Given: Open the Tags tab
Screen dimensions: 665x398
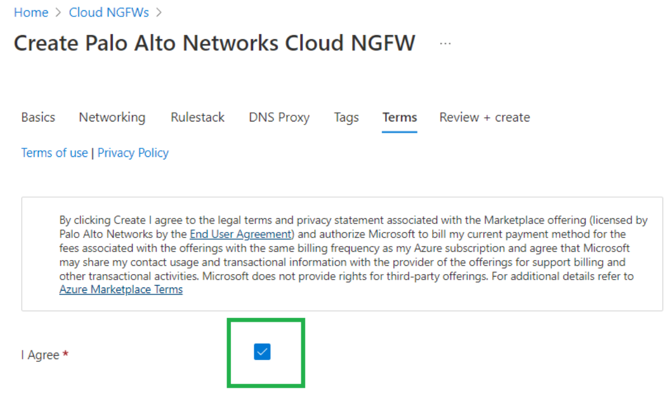Looking at the screenshot, I should tap(346, 117).
